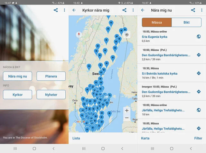Image resolution: width=206 pixels, height=153 pixels.
Task: Open online link for Järfälla Mässa online
Action: (199, 110)
